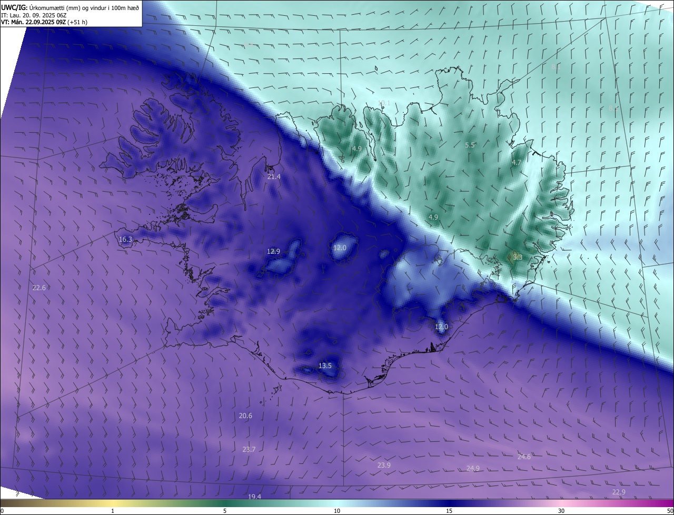
Task: Click the title "Úrkomumætti (mm) og vindur í 100m hæð"
Action: pos(84,7)
